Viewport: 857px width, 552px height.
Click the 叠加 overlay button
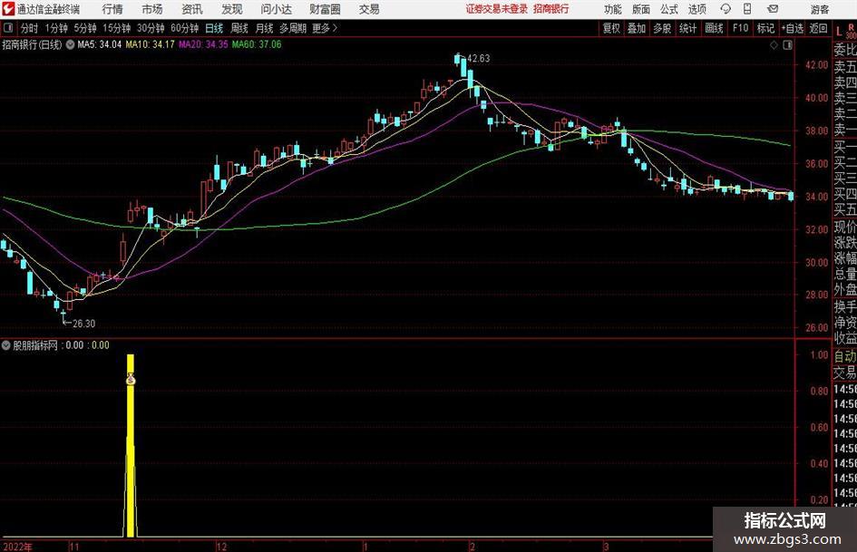tap(637, 28)
